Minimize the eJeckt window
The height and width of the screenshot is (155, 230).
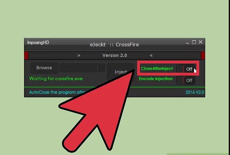187,43
